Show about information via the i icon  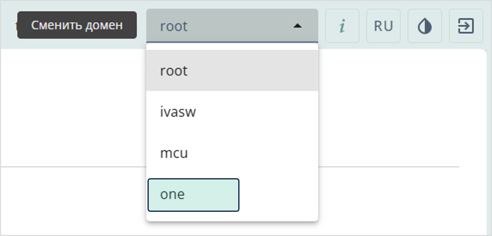pos(342,26)
